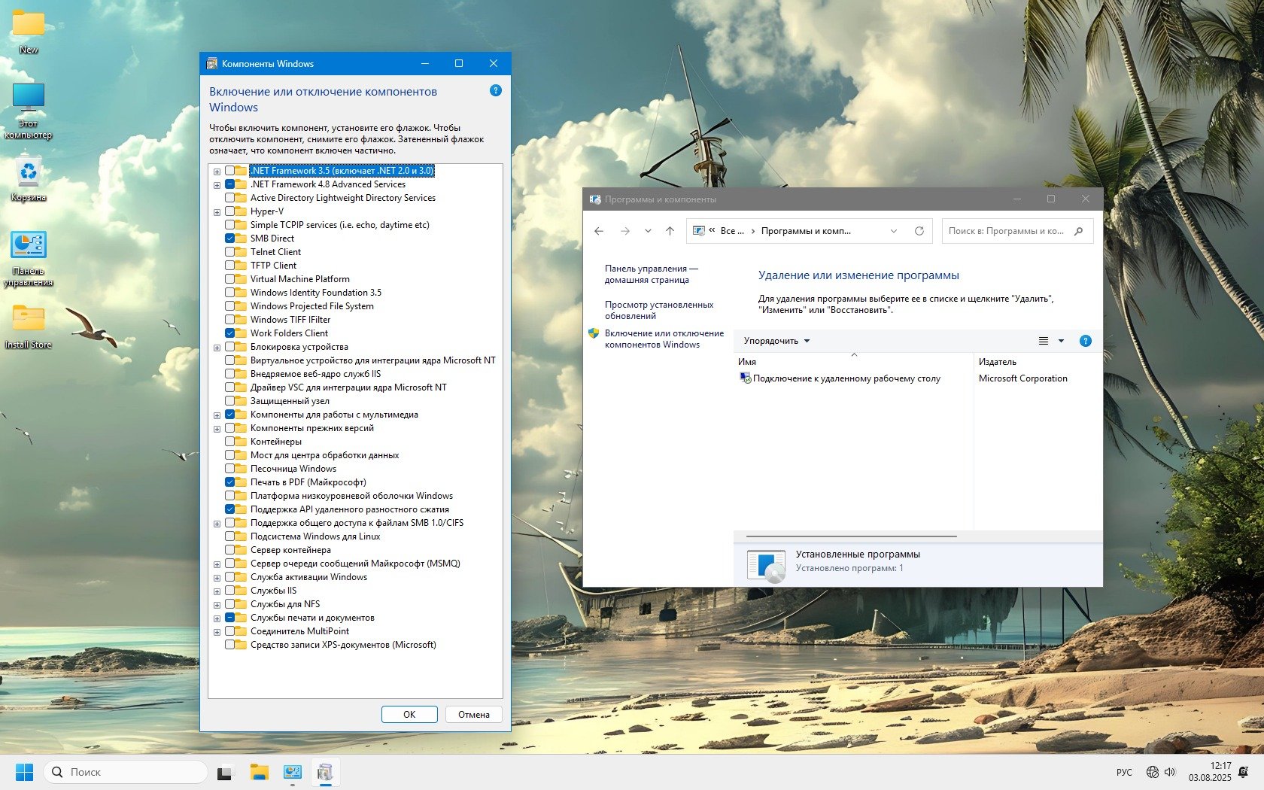This screenshot has width=1264, height=790.
Task: Expand the Hyper-V tree node
Action: [217, 212]
